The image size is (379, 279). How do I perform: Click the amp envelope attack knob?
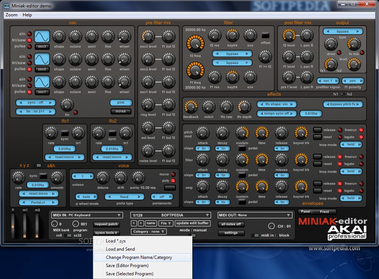pyautogui.click(x=203, y=187)
